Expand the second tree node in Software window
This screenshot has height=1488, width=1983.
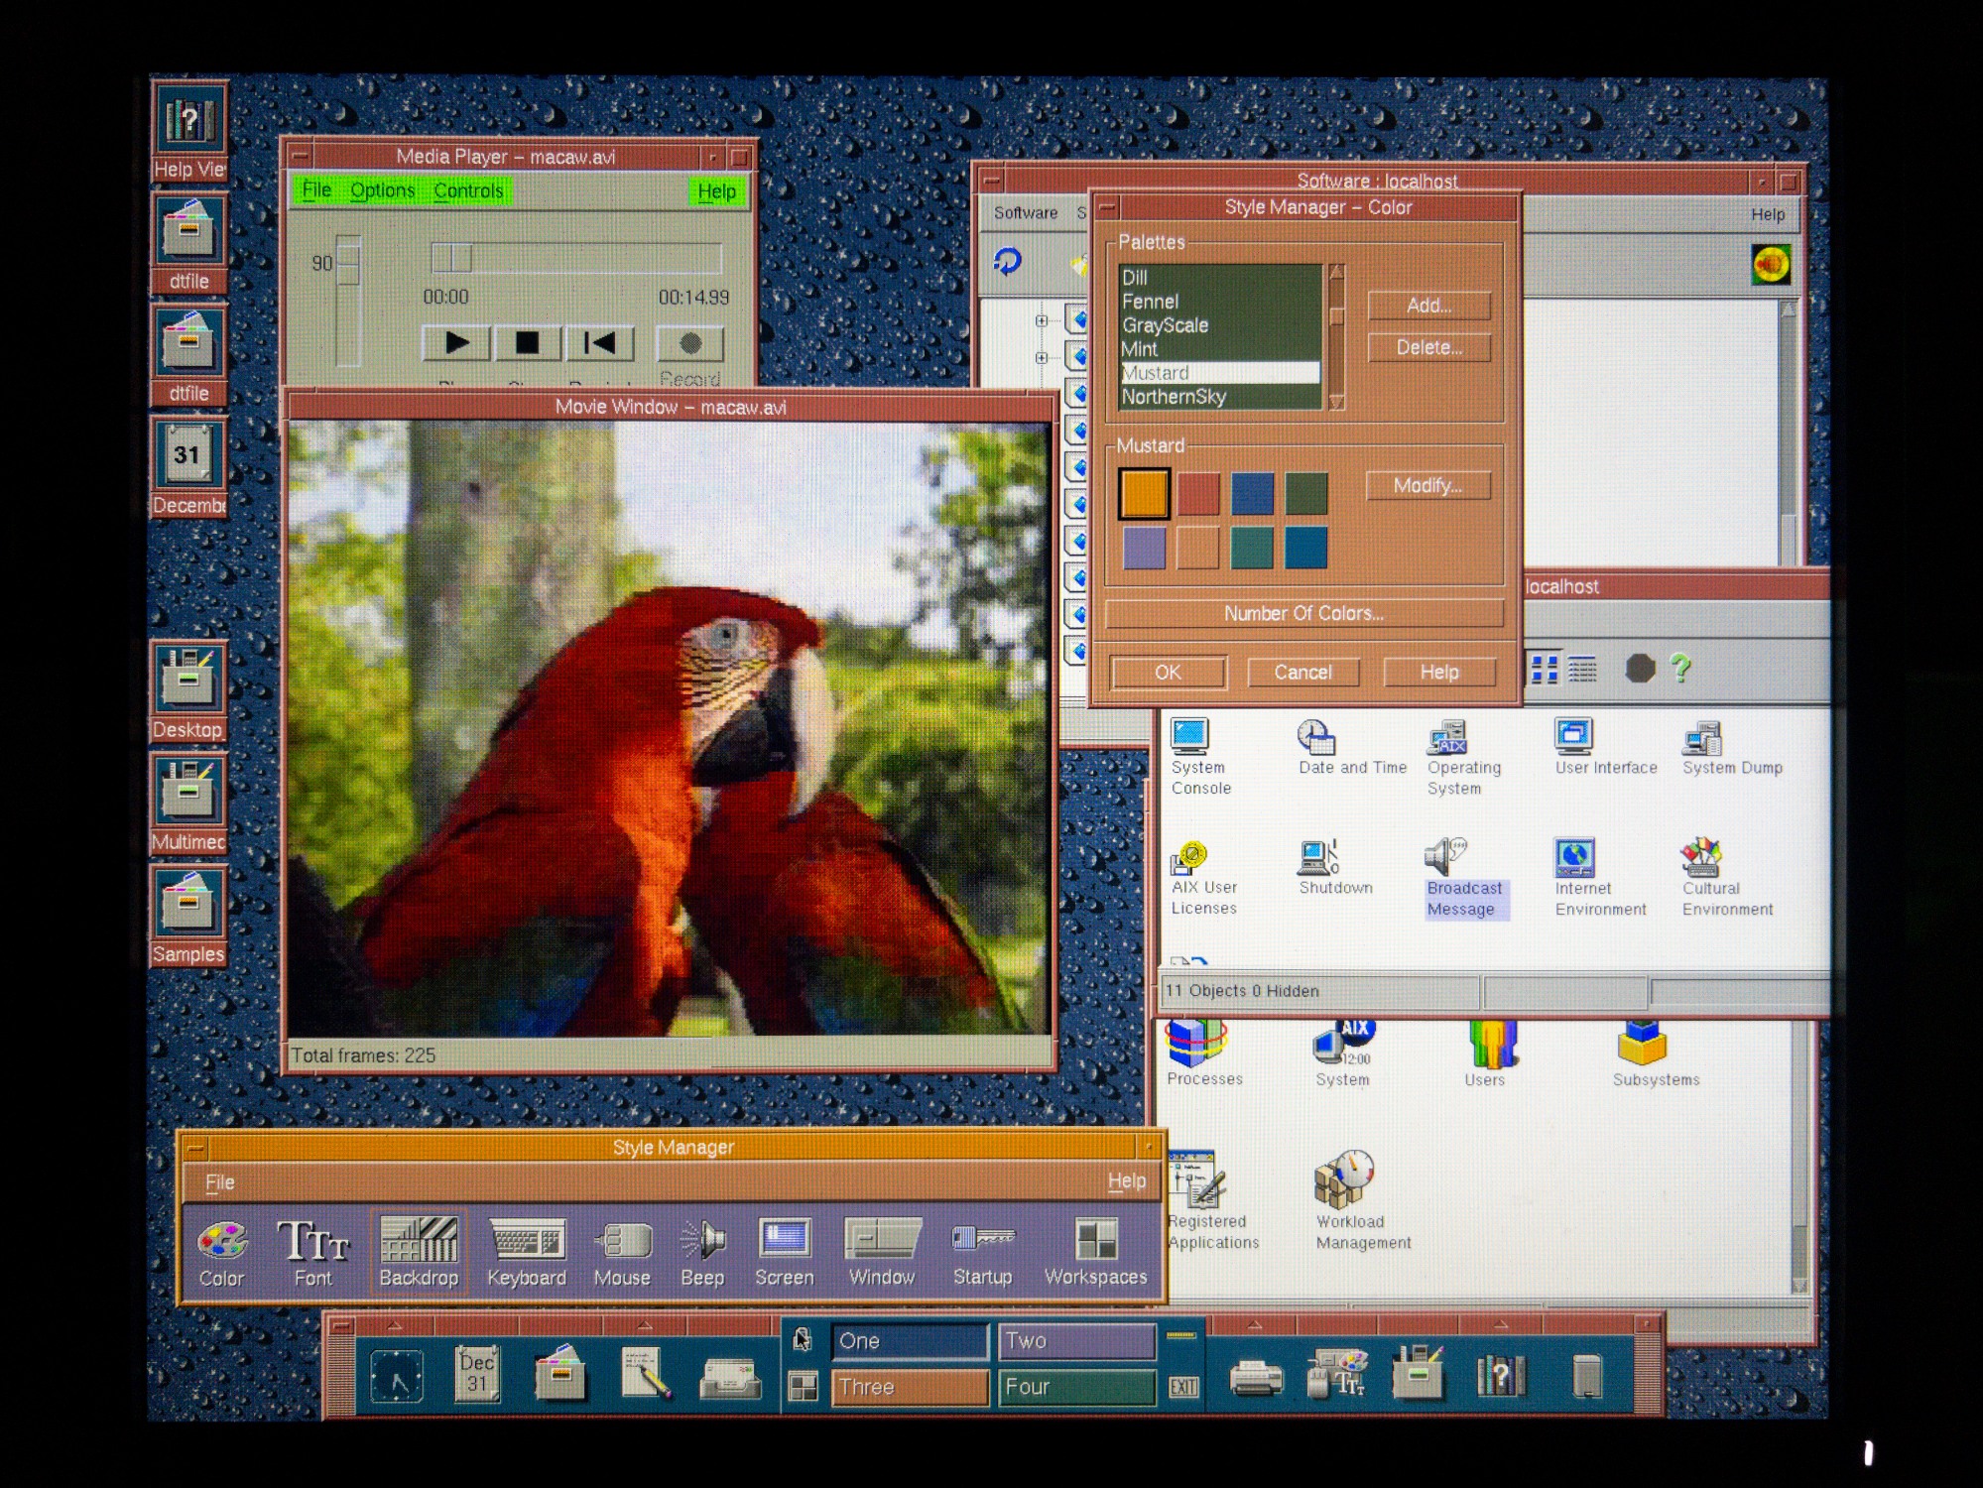[x=1042, y=357]
